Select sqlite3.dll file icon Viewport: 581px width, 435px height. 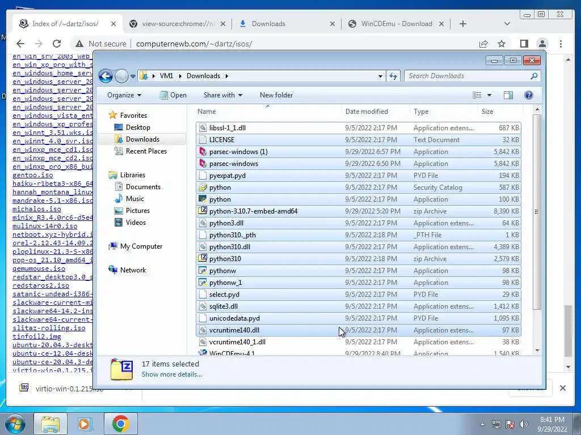[203, 306]
